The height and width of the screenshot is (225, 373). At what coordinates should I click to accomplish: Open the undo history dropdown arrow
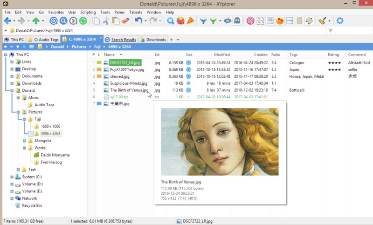(x=145, y=21)
